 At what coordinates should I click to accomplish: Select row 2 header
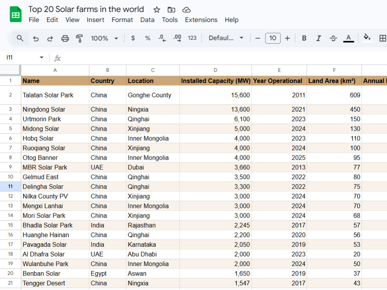tap(10, 95)
